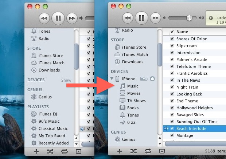Uncheck the In The News song checkbox
The width and height of the screenshot is (226, 159).
(x=172, y=80)
